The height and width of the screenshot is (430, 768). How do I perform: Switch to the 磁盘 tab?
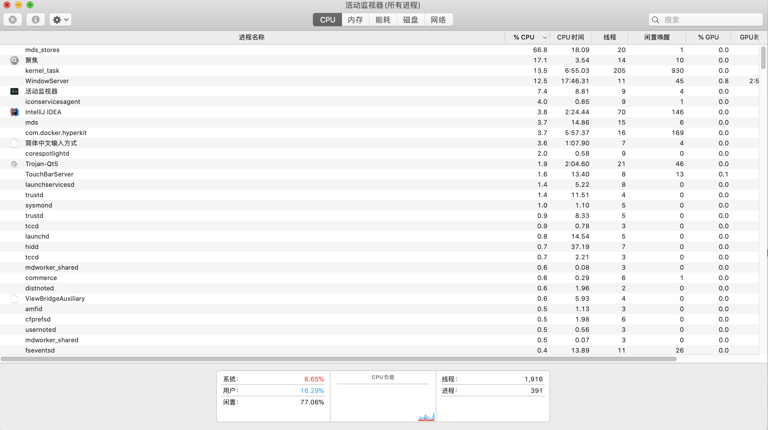pos(410,20)
